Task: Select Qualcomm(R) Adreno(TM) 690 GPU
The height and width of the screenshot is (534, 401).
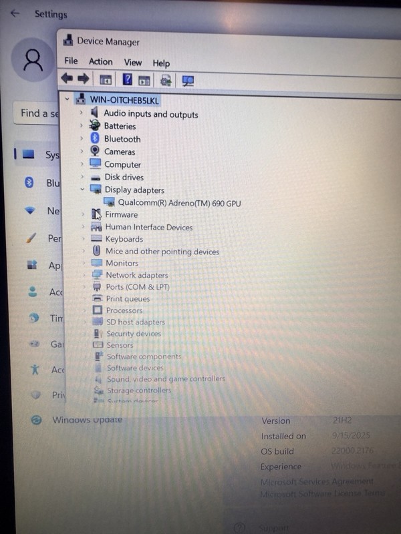Action: click(x=179, y=204)
